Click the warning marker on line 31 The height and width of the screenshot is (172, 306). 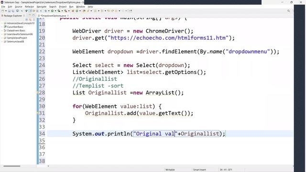point(37,113)
